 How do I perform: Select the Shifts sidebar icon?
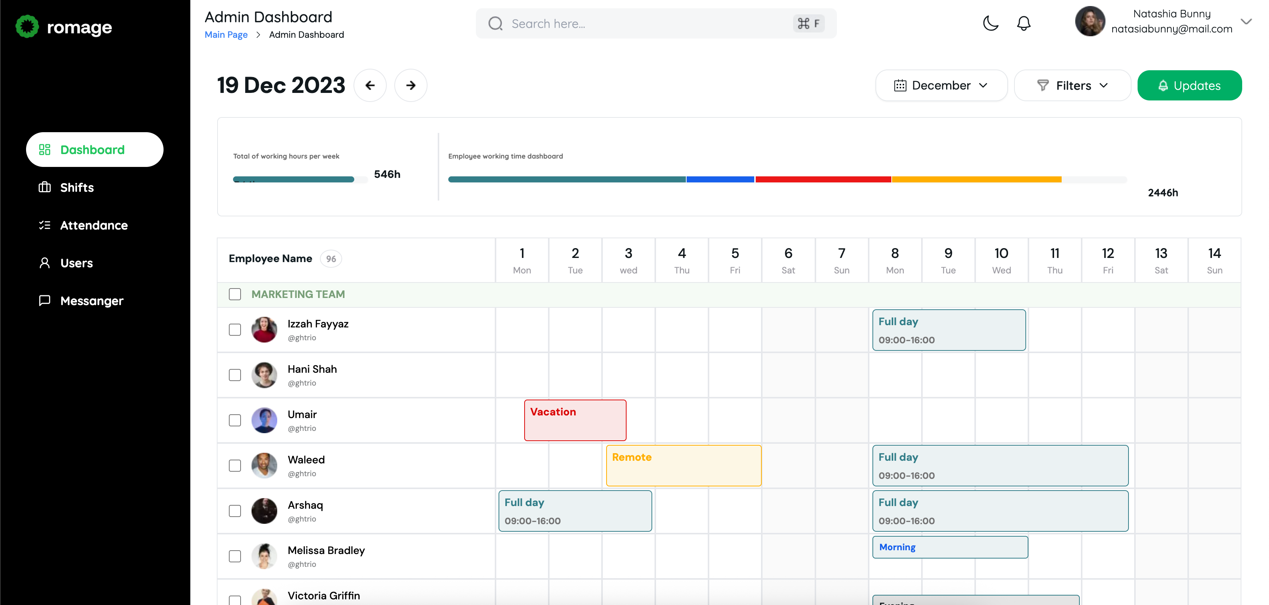pos(45,187)
